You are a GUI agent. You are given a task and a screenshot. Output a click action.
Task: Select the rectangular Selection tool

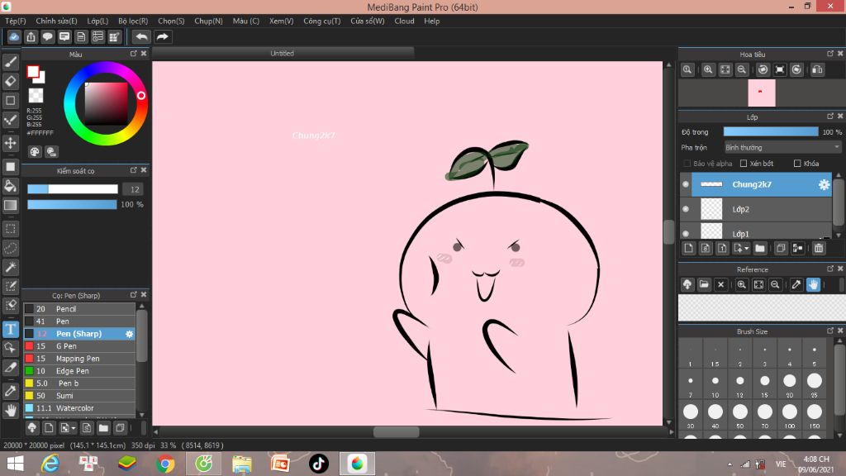point(10,229)
